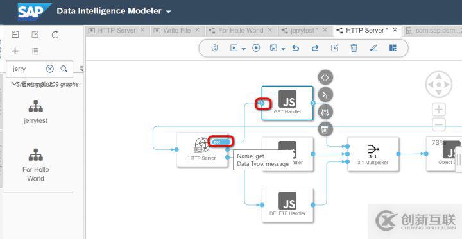This screenshot has width=462, height=239.
Task: Open script editor icon beside GET Handler
Action: click(x=325, y=78)
